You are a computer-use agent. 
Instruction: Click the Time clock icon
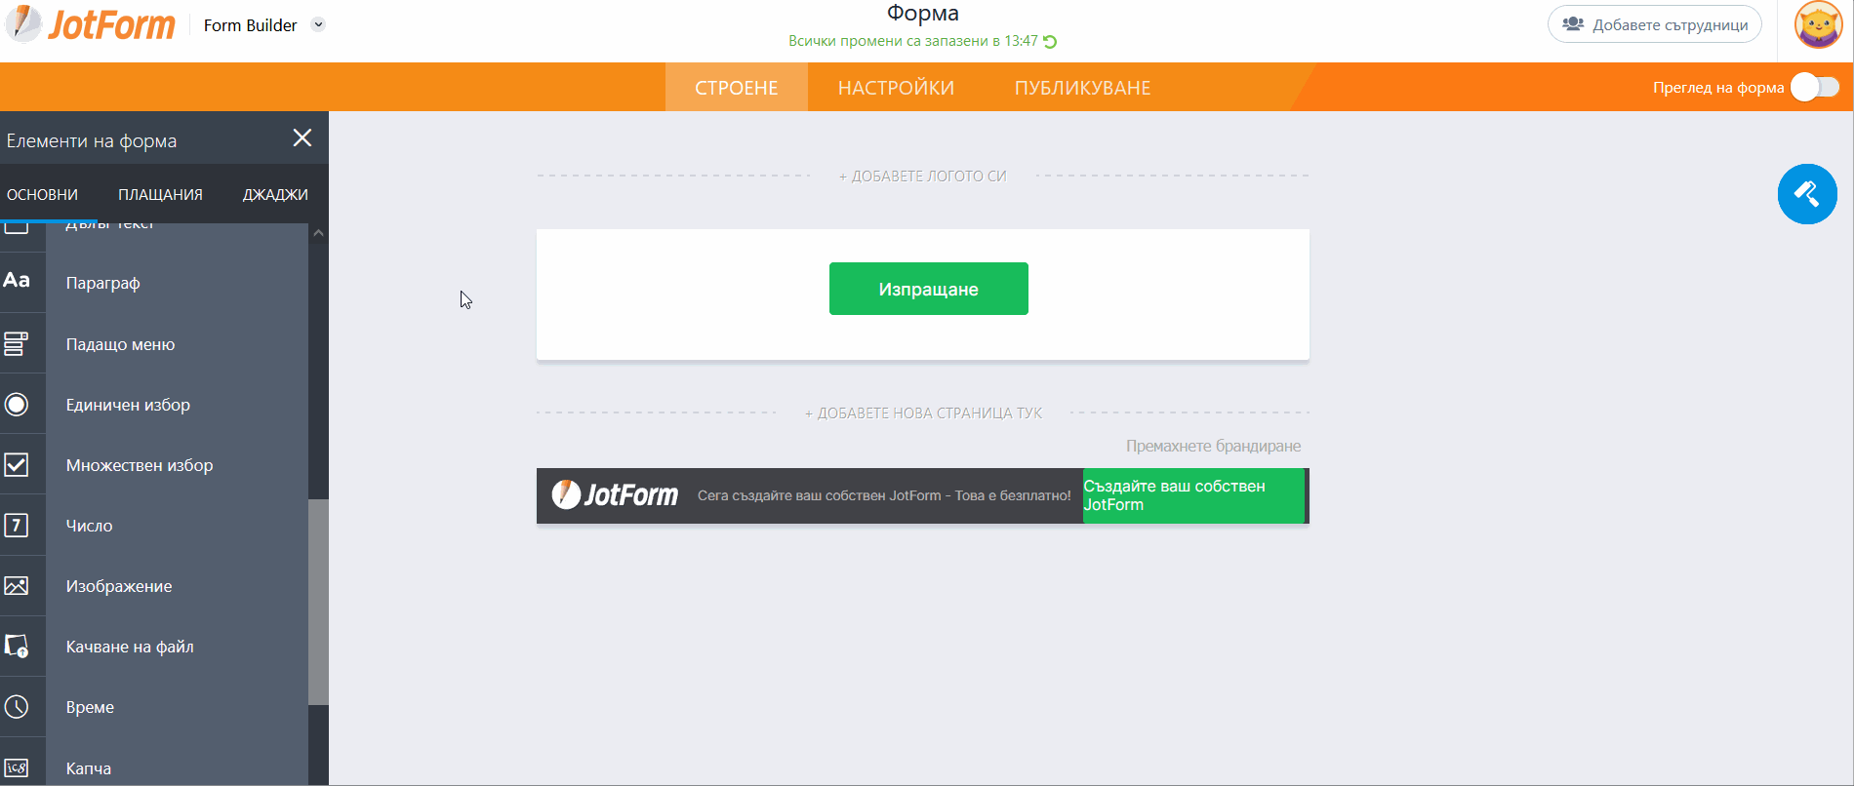pyautogui.click(x=18, y=707)
